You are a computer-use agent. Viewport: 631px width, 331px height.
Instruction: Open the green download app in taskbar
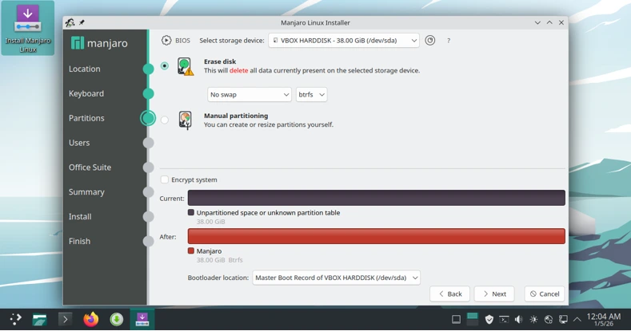click(117, 319)
